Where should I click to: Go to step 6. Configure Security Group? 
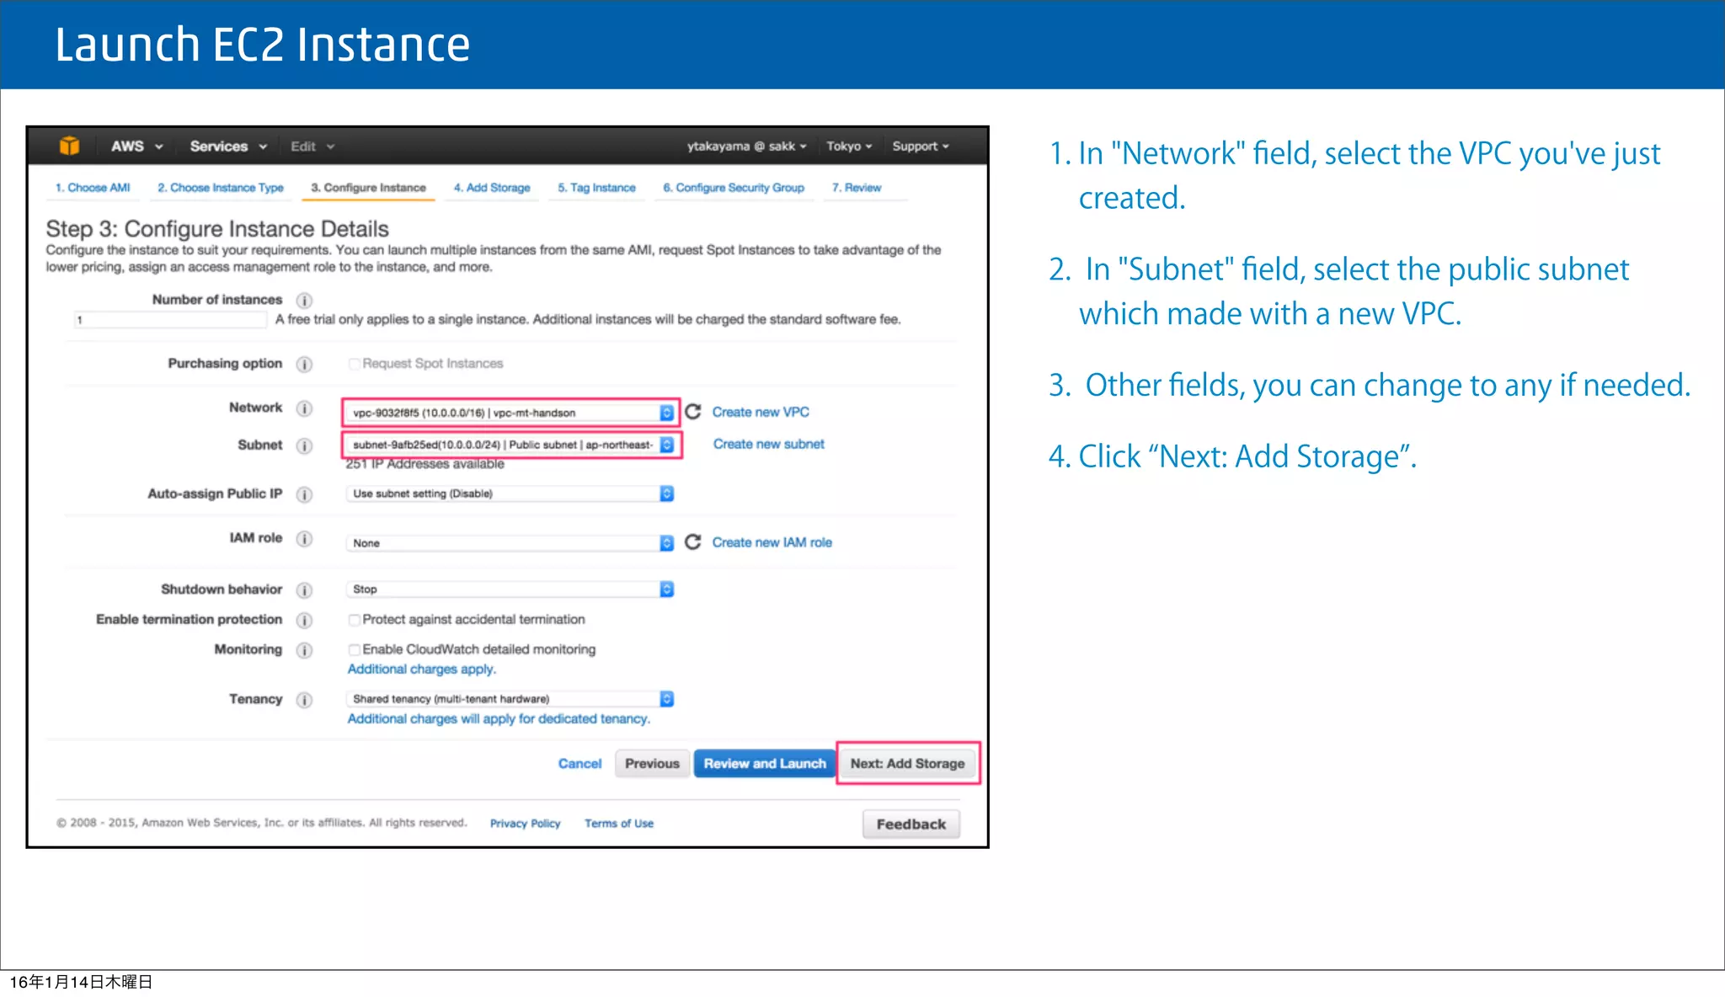click(734, 188)
